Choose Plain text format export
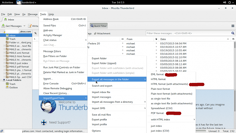This screenshot has width=236, height=133. coord(171,89)
